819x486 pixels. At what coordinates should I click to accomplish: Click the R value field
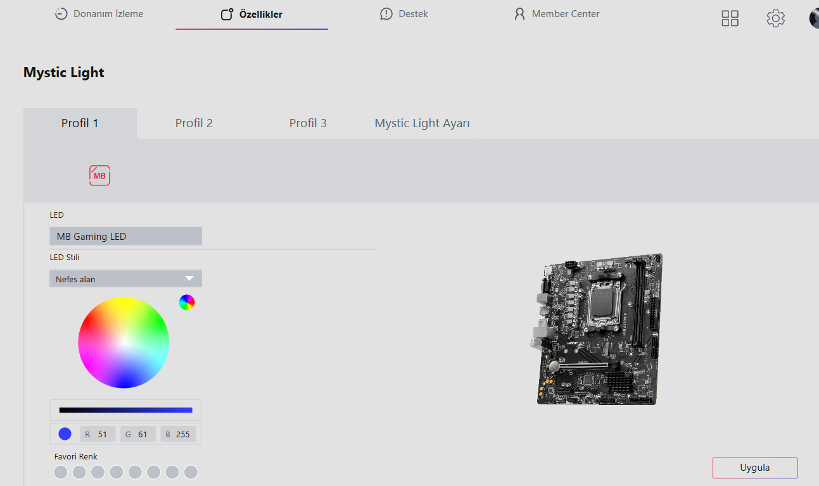coord(98,434)
